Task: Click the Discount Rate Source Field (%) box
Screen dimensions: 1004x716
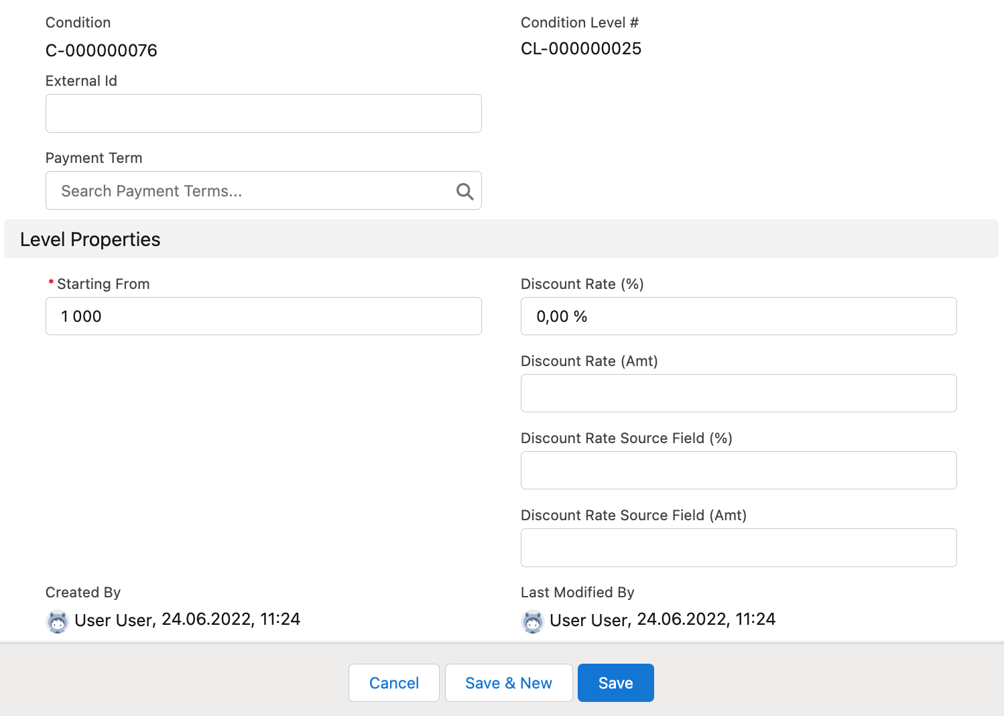Action: coord(739,471)
